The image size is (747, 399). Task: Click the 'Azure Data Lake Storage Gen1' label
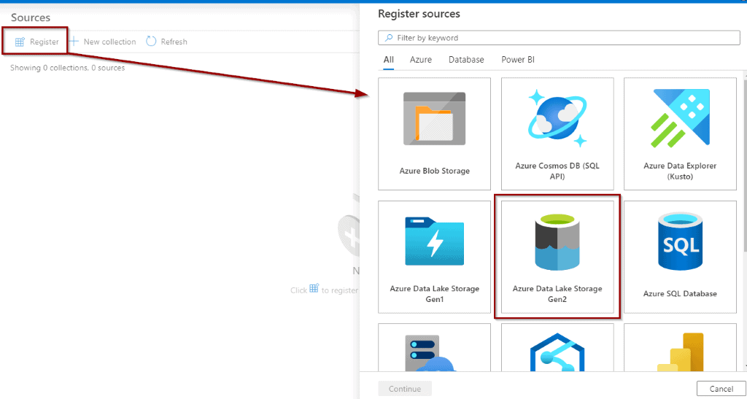(x=434, y=294)
